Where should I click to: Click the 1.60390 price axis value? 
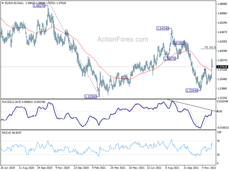pyautogui.click(x=222, y=51)
